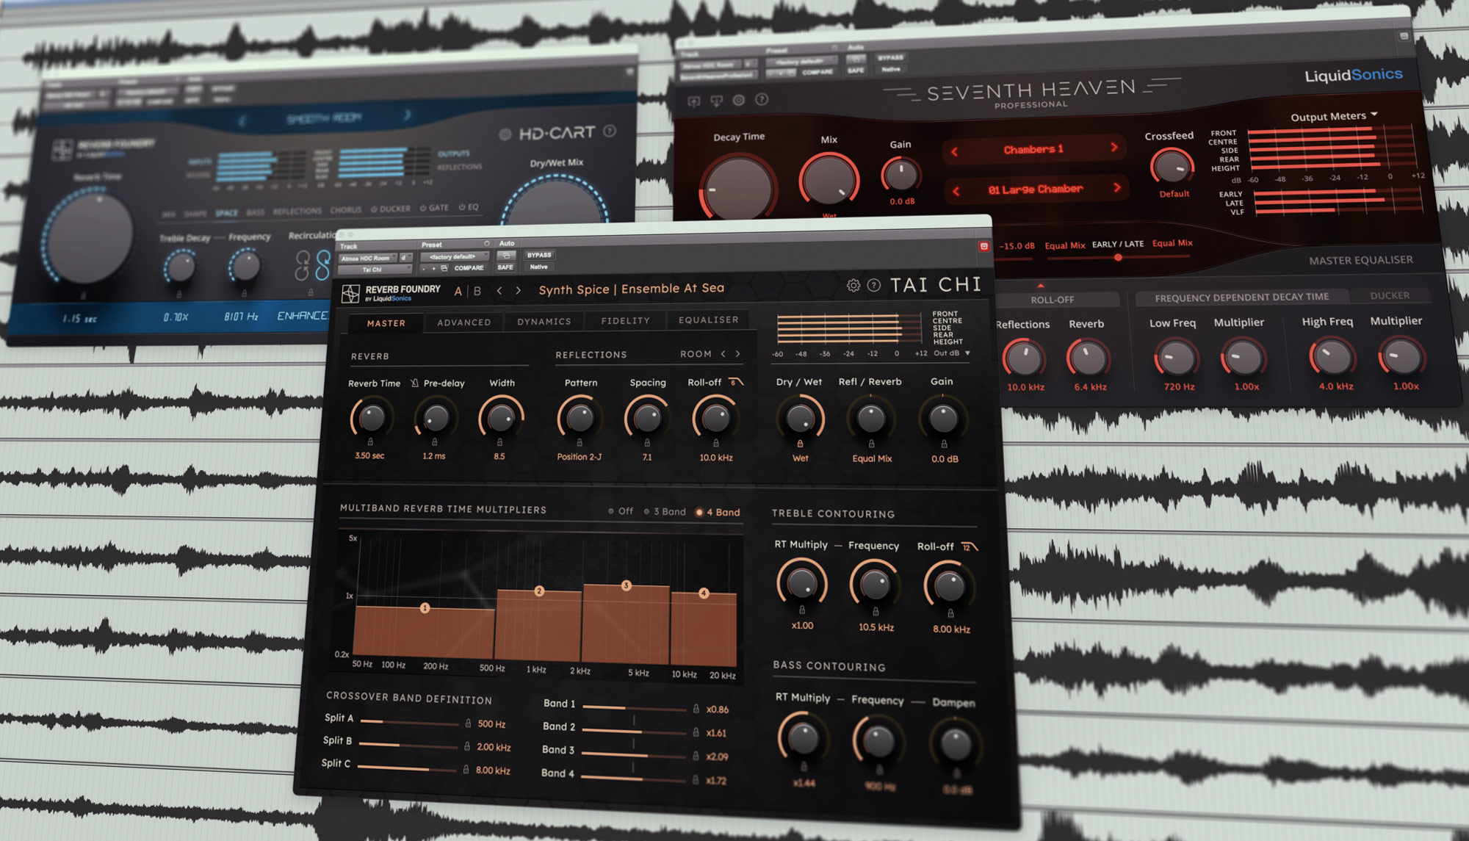This screenshot has height=841, width=1469.
Task: Go to previous Tai Chi preset arrow
Action: point(499,291)
